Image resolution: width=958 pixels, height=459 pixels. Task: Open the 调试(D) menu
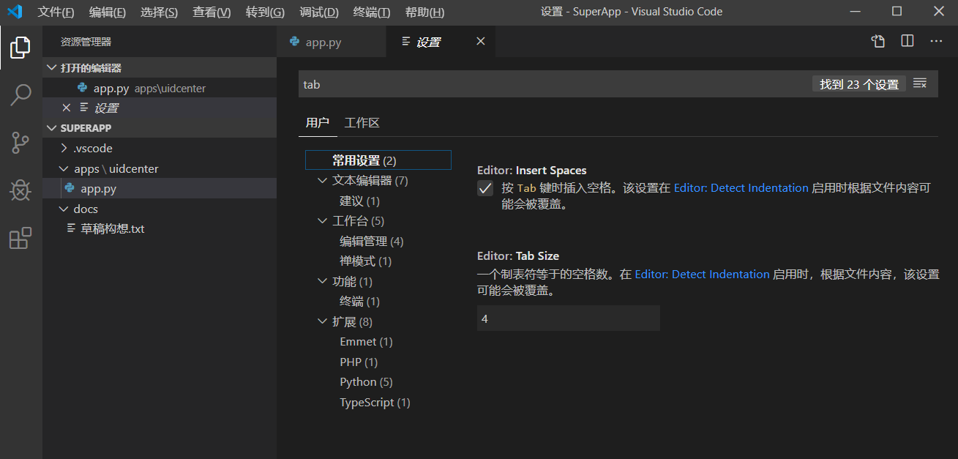pos(319,12)
